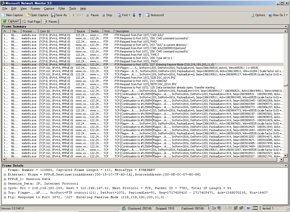Stop the capture
Image resolution: width=290 pixels, height=212 pixels.
click(x=107, y=15)
